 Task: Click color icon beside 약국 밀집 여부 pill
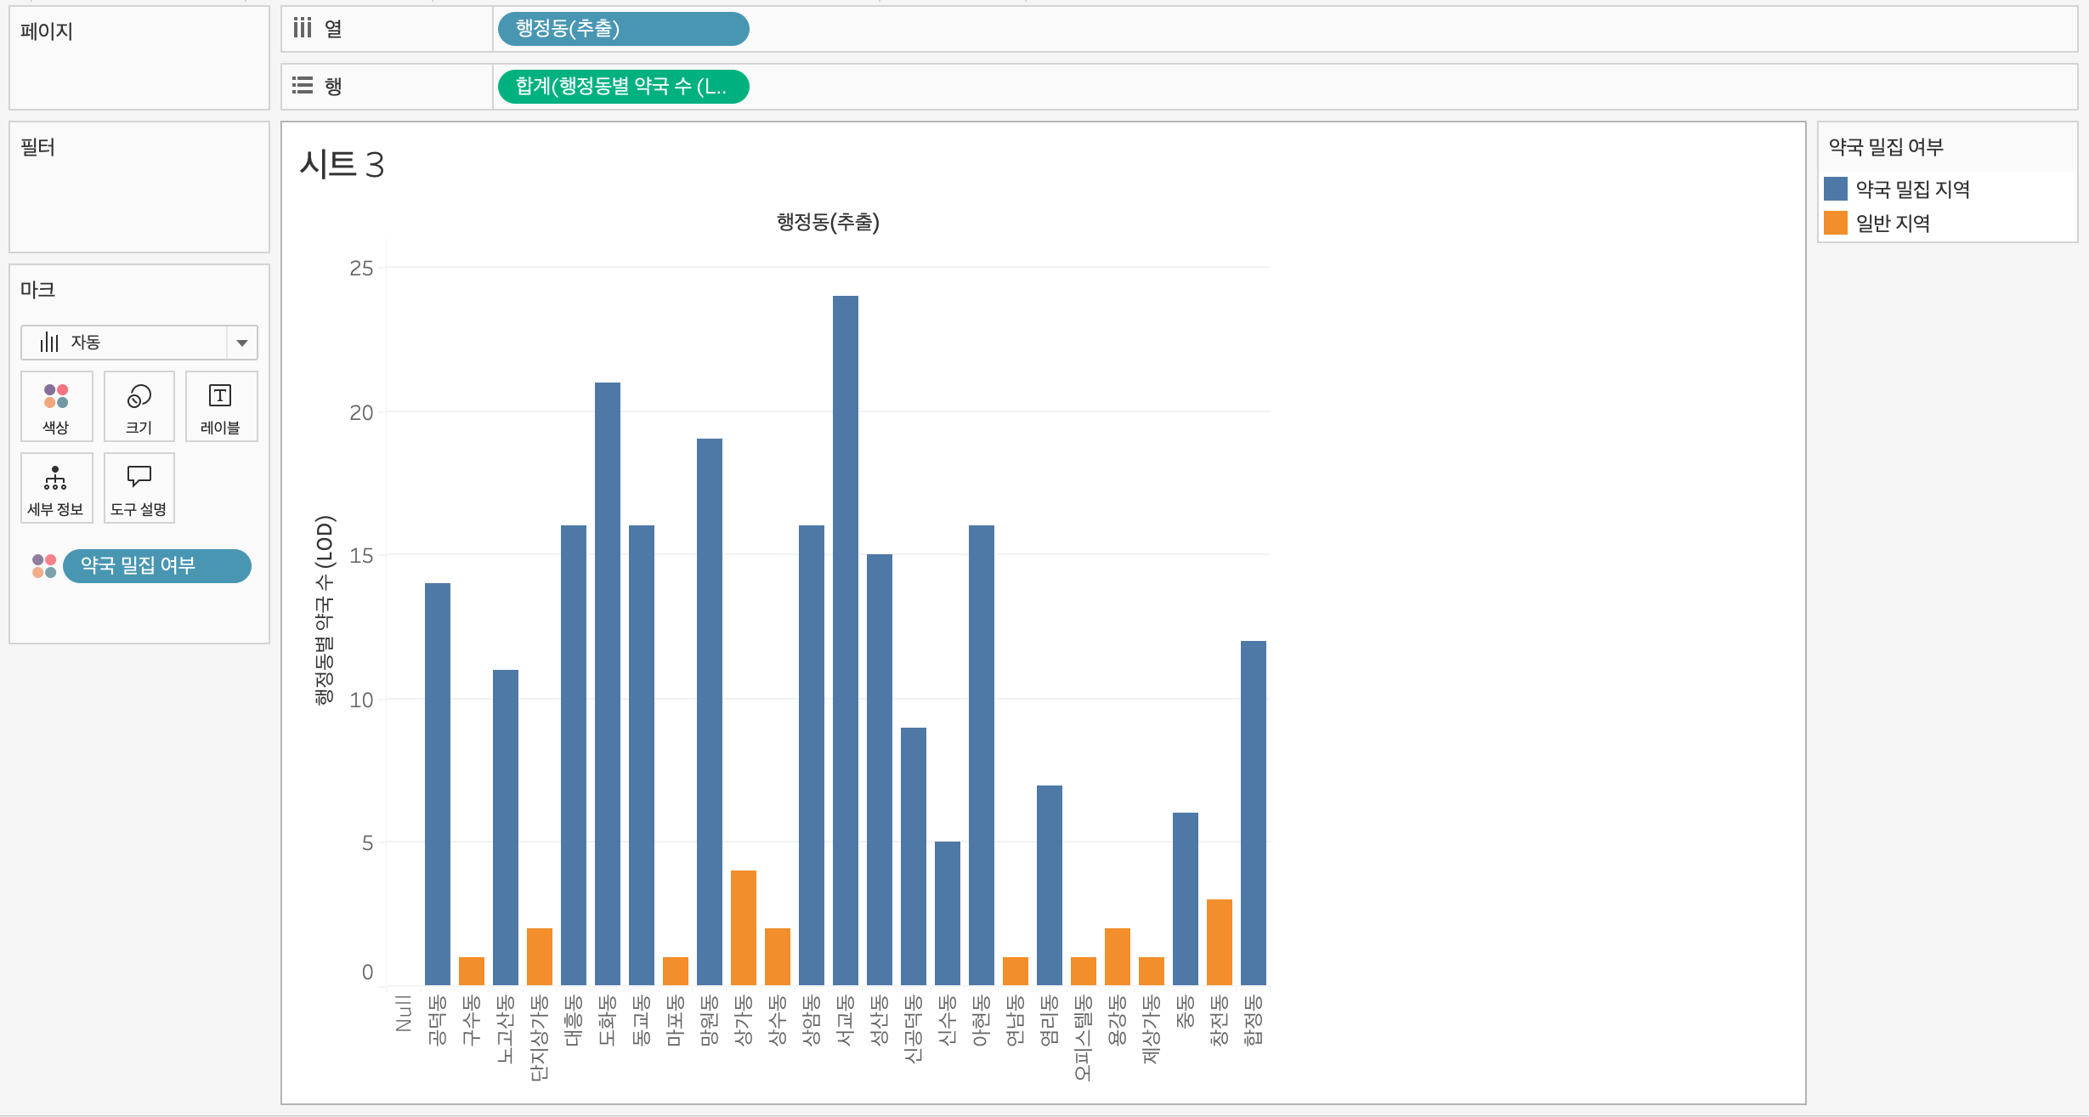coord(44,566)
